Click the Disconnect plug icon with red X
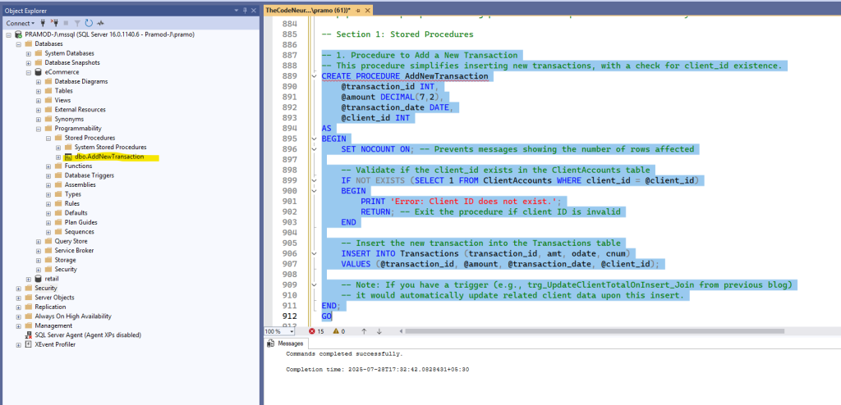 tap(53, 23)
